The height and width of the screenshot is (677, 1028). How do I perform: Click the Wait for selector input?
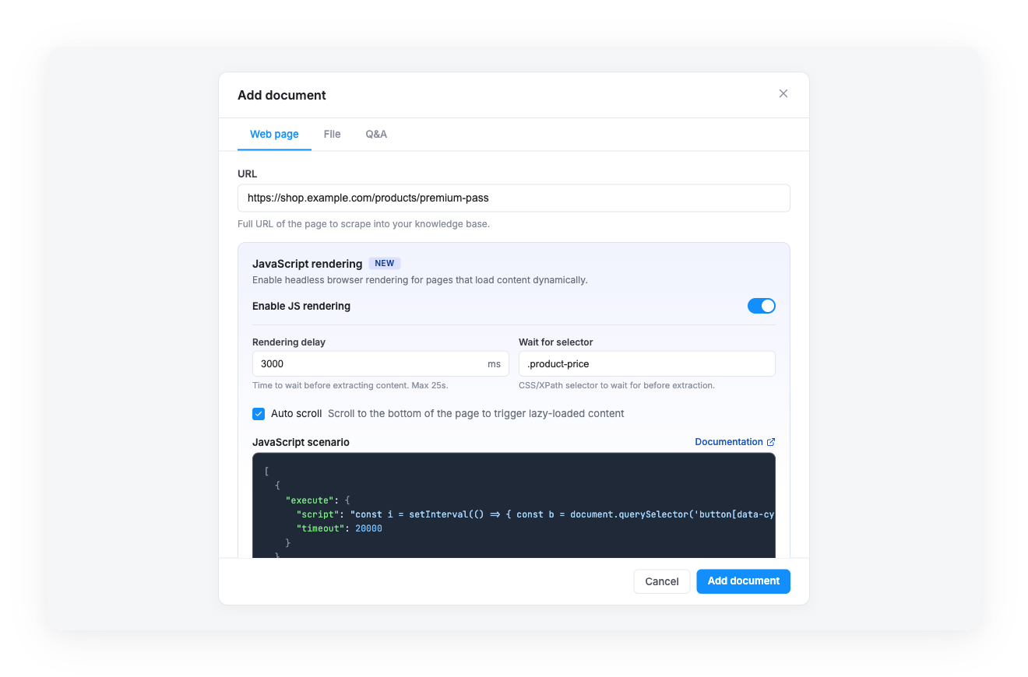[647, 363]
